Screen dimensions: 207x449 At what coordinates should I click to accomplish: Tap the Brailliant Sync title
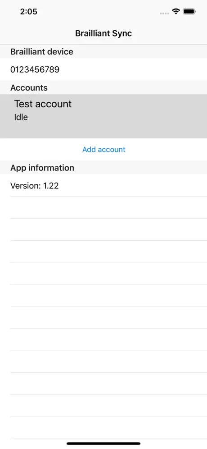(103, 33)
